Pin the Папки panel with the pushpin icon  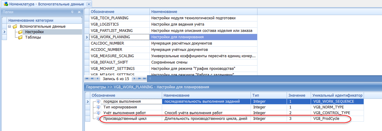pyautogui.click(x=72, y=12)
